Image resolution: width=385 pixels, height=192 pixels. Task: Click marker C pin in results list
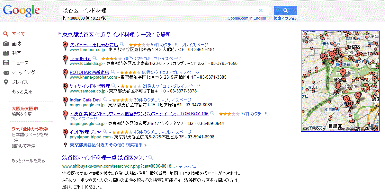65,74
